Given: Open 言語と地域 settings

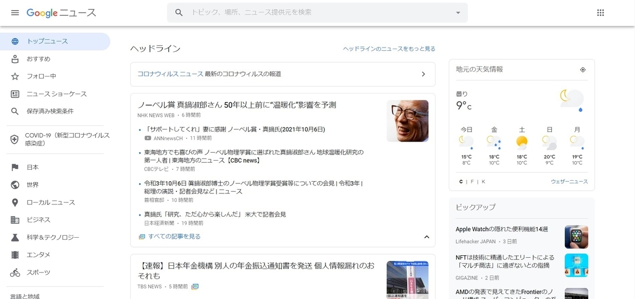Looking at the screenshot, I should tap(25, 296).
